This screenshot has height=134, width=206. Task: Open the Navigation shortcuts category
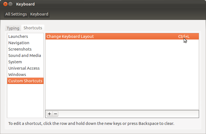(19, 43)
